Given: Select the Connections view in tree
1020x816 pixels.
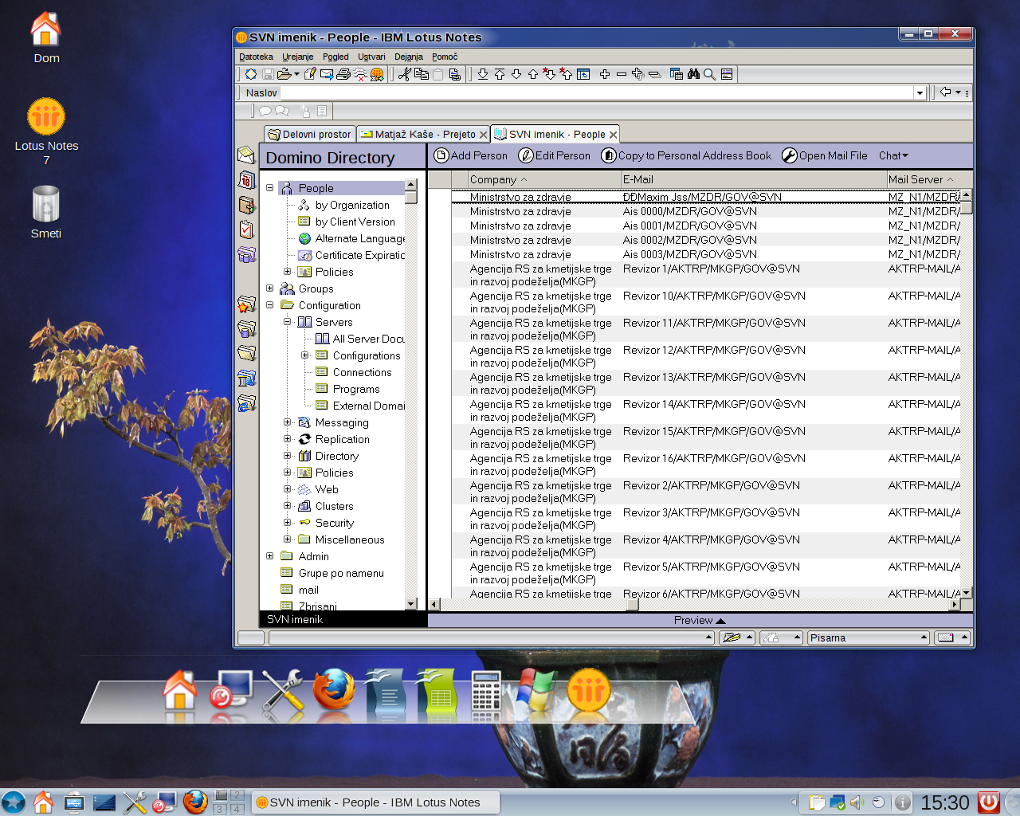Looking at the screenshot, I should (362, 372).
